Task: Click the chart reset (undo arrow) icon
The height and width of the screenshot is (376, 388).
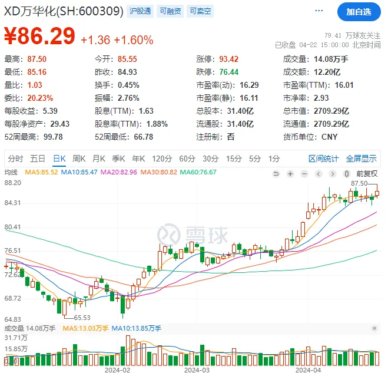Action: 276,174
